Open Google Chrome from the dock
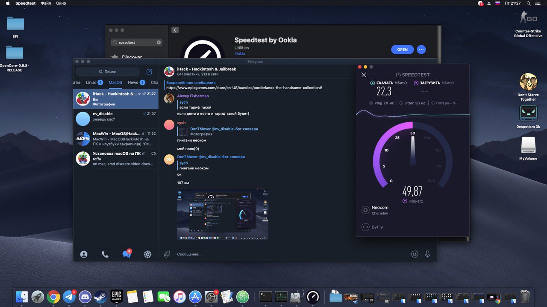Screen dimensions: 547x307 click(53, 296)
